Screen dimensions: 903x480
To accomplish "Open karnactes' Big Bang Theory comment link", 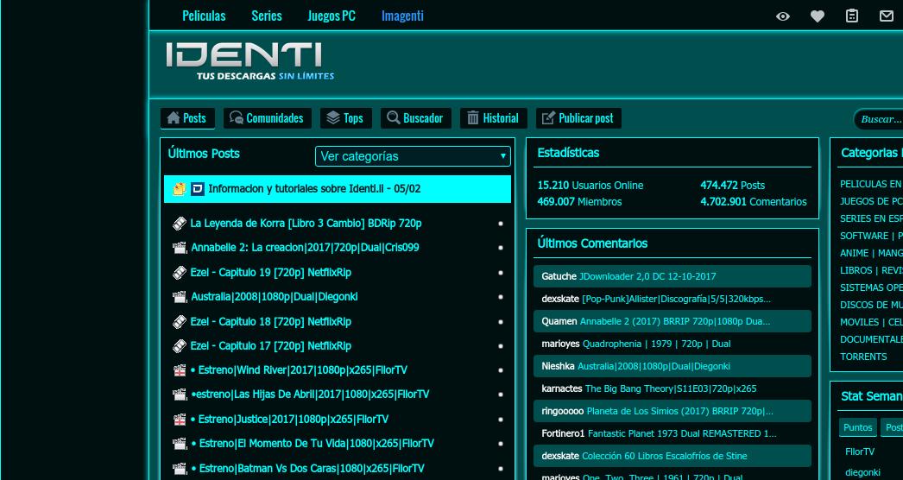I will click(x=671, y=389).
